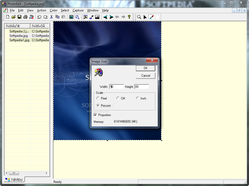Click the file list horizontal scrollbar thumb
This screenshot has height=186, width=249.
[14, 173]
